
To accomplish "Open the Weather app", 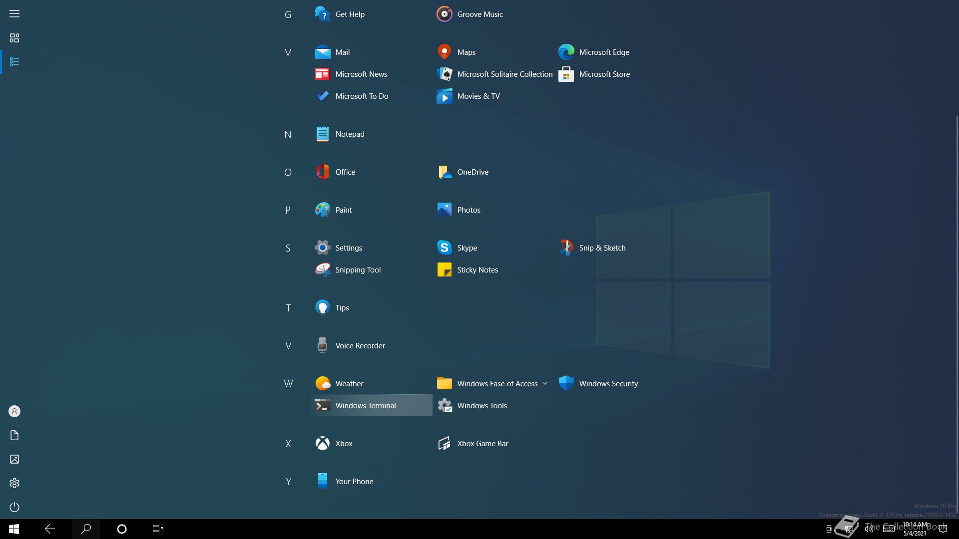I will (x=371, y=383).
